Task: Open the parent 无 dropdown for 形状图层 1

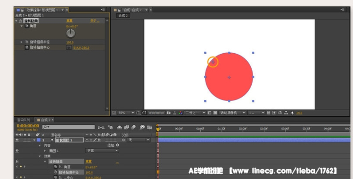Action: click(x=139, y=140)
